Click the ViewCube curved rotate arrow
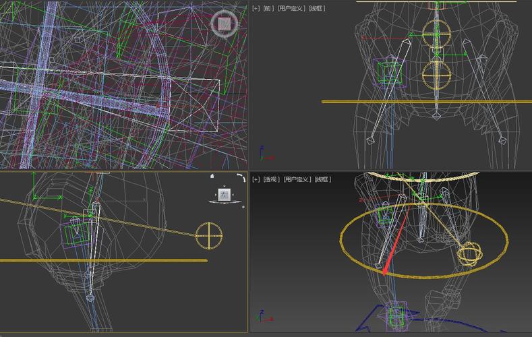This screenshot has width=532, height=337. (x=241, y=178)
